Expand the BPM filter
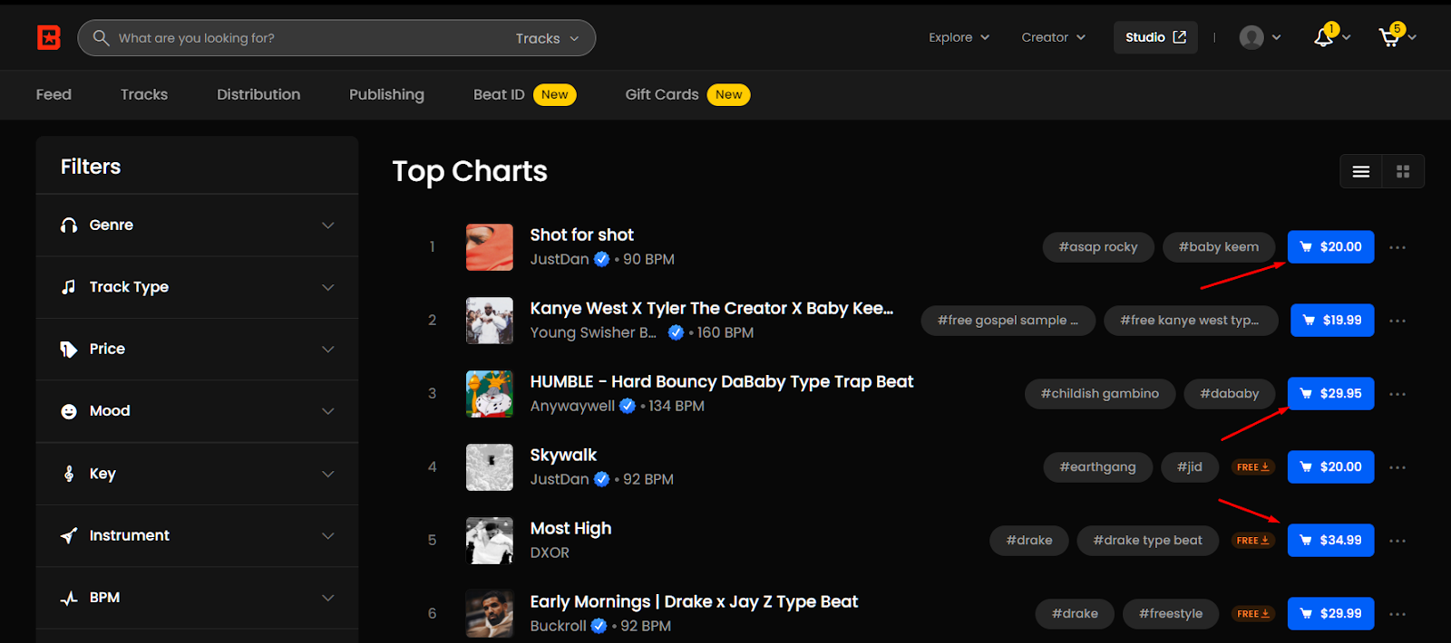1451x643 pixels. [x=197, y=598]
